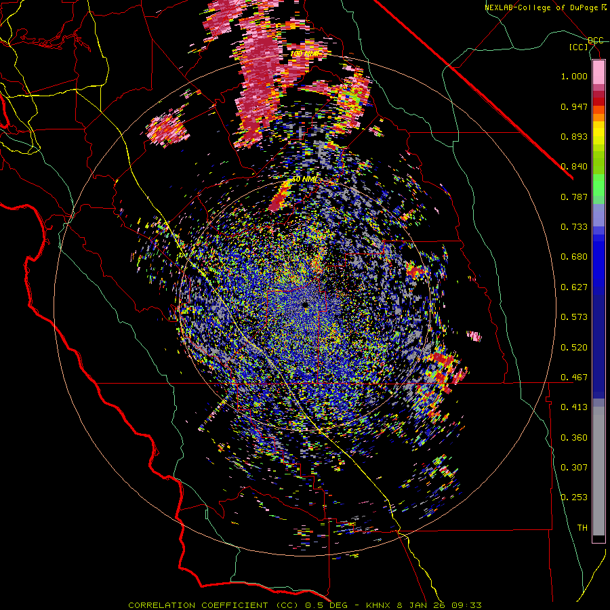The image size is (610, 610).
Task: Click the 0.413 color scale value
Action: pyautogui.click(x=574, y=407)
